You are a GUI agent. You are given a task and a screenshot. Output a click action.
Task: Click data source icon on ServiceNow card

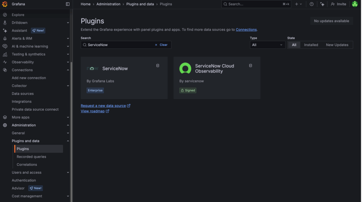[158, 66]
